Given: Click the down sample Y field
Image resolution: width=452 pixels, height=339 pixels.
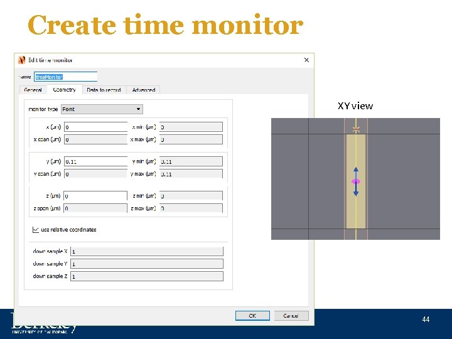Looking at the screenshot, I should click(147, 264).
